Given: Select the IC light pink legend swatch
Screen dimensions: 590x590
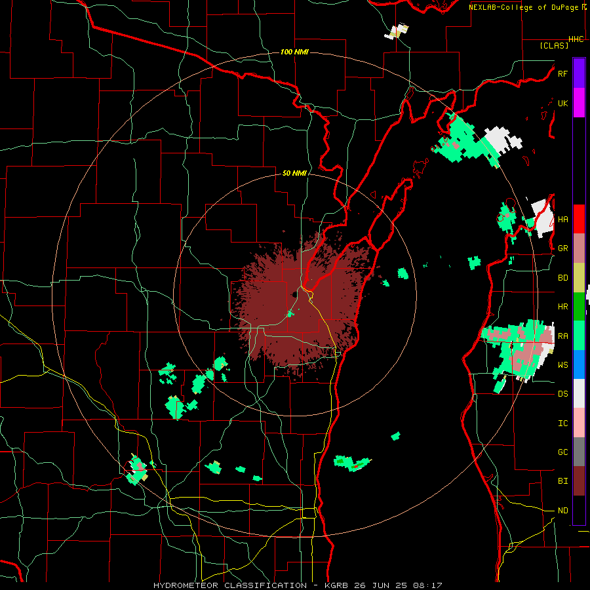Looking at the screenshot, I should pos(579,423).
